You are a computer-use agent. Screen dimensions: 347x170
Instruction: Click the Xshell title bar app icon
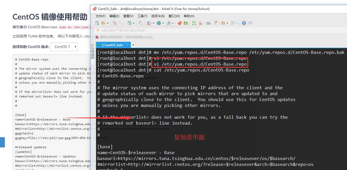94,9
